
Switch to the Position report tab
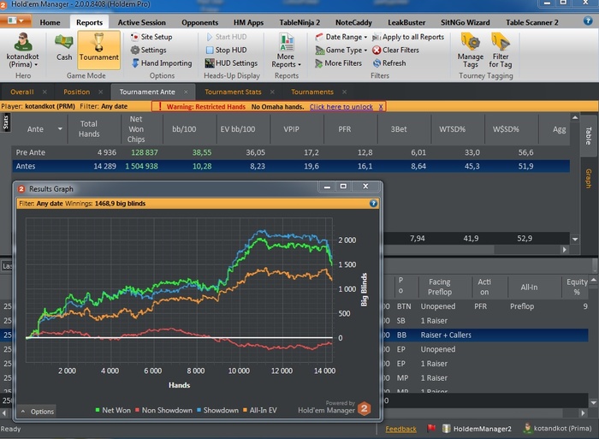coord(76,92)
